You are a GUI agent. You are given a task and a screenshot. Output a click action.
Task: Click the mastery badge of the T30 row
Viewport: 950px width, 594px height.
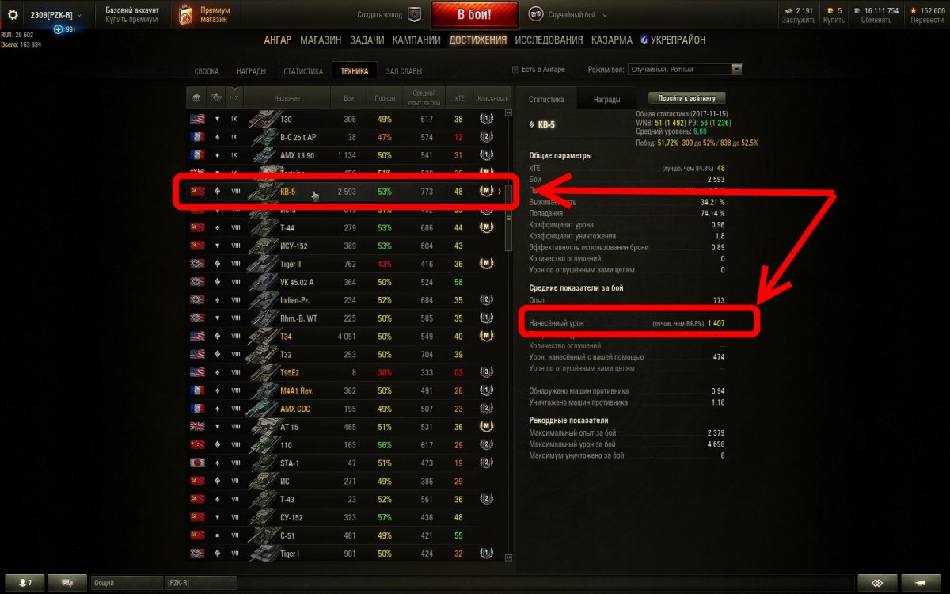[486, 119]
